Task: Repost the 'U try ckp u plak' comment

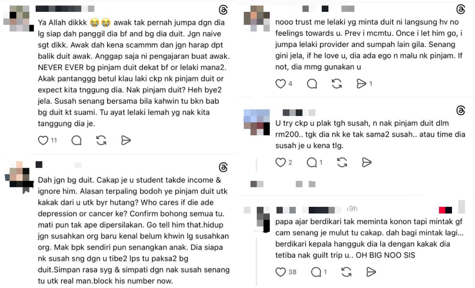Action: coord(342,162)
